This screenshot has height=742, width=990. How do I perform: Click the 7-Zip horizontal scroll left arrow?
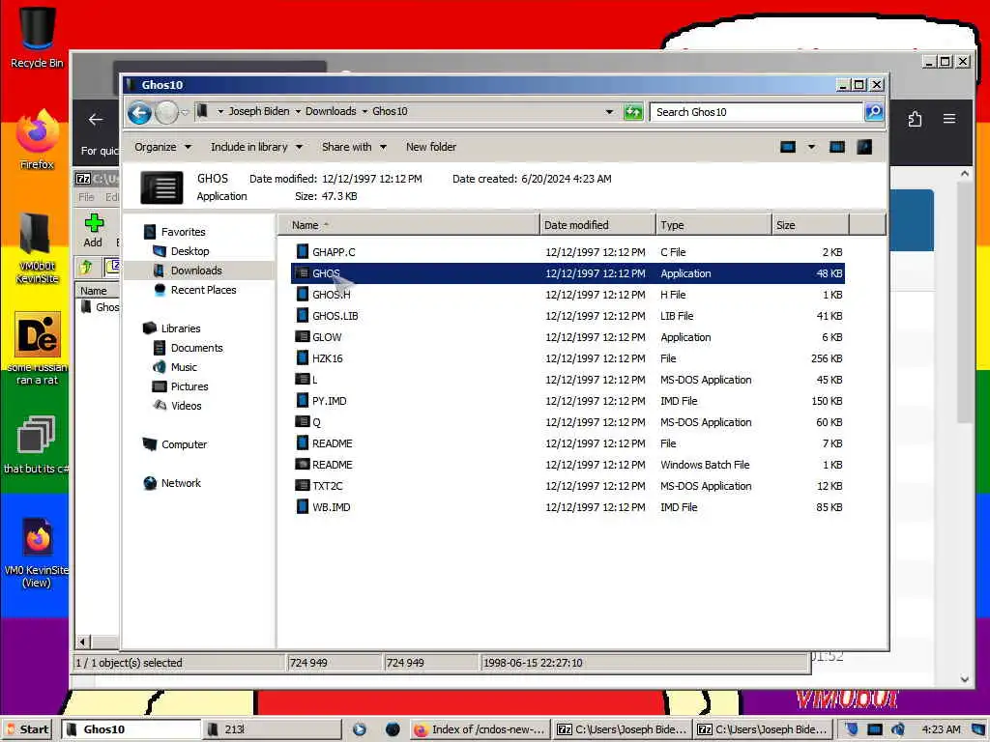83,642
